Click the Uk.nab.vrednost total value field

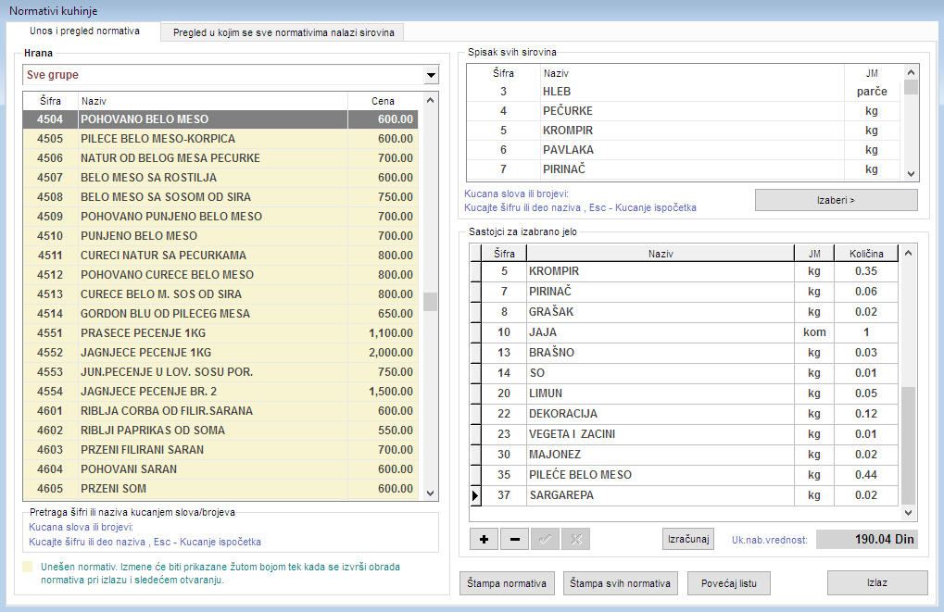coord(866,539)
